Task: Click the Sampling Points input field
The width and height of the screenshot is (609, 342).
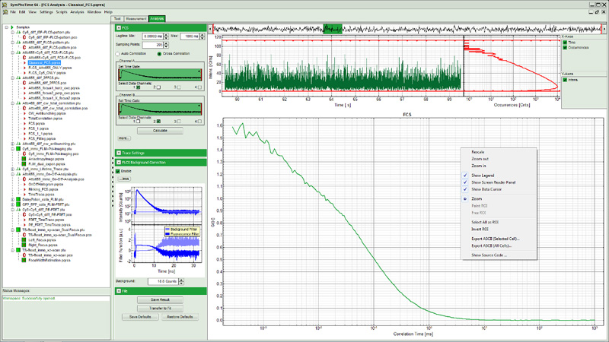Action: click(x=153, y=45)
